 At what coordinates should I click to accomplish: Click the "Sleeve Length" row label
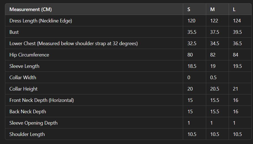click(x=24, y=66)
